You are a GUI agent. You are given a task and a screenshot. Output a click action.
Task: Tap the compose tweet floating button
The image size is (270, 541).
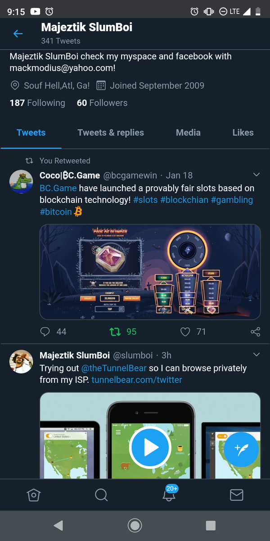click(x=241, y=449)
